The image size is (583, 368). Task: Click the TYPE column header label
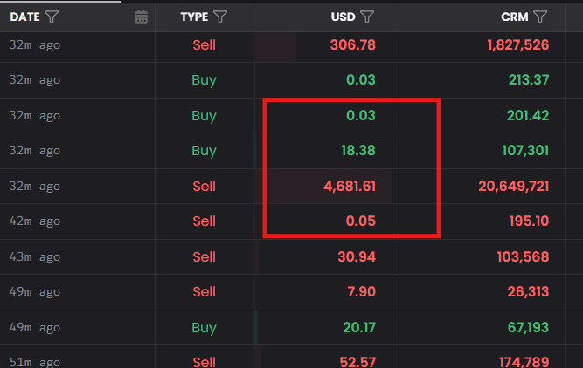pyautogui.click(x=194, y=17)
